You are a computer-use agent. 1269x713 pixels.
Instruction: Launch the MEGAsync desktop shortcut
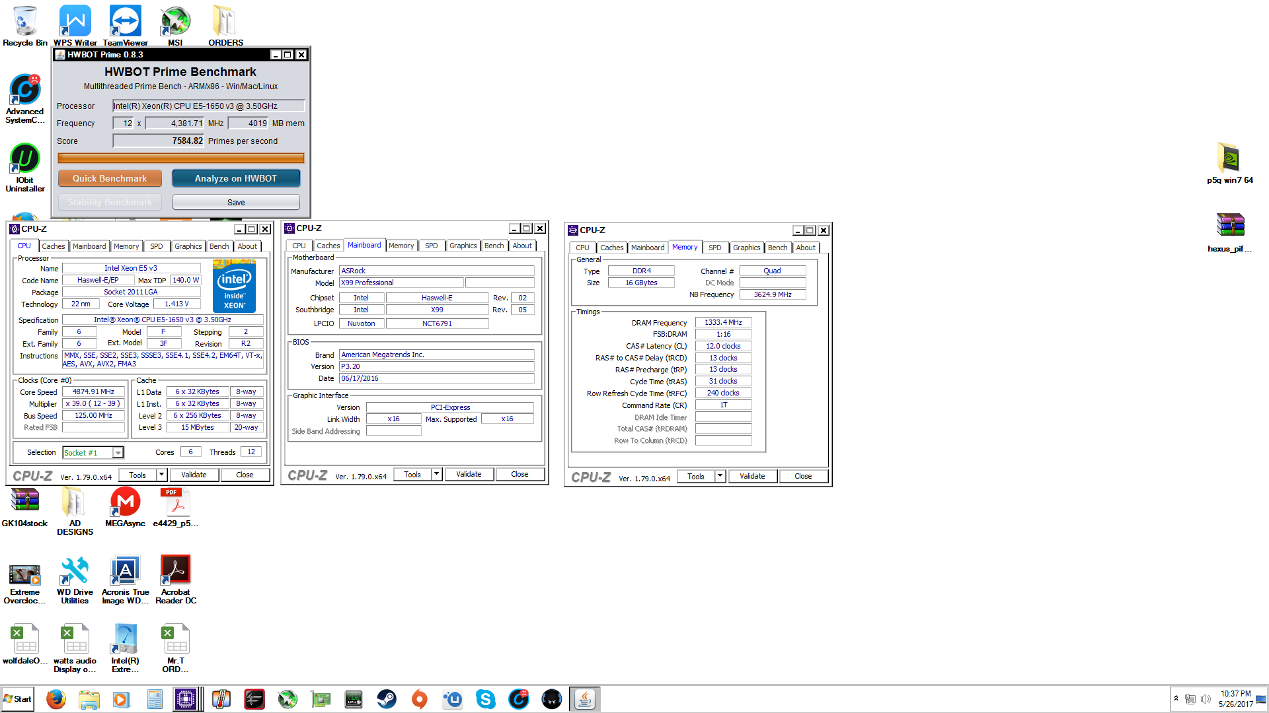click(x=125, y=507)
